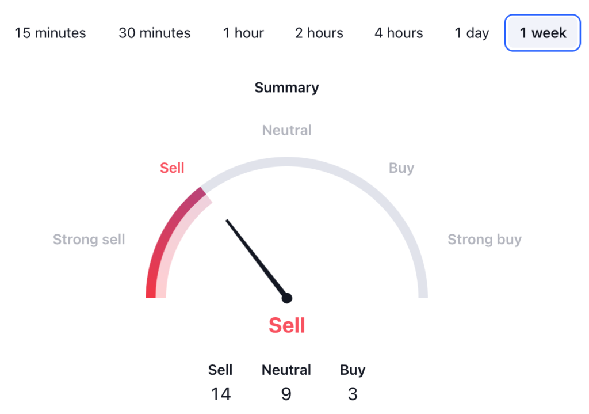Image resolution: width=589 pixels, height=414 pixels.
Task: Click the Strong buy gauge label
Action: [x=484, y=239]
